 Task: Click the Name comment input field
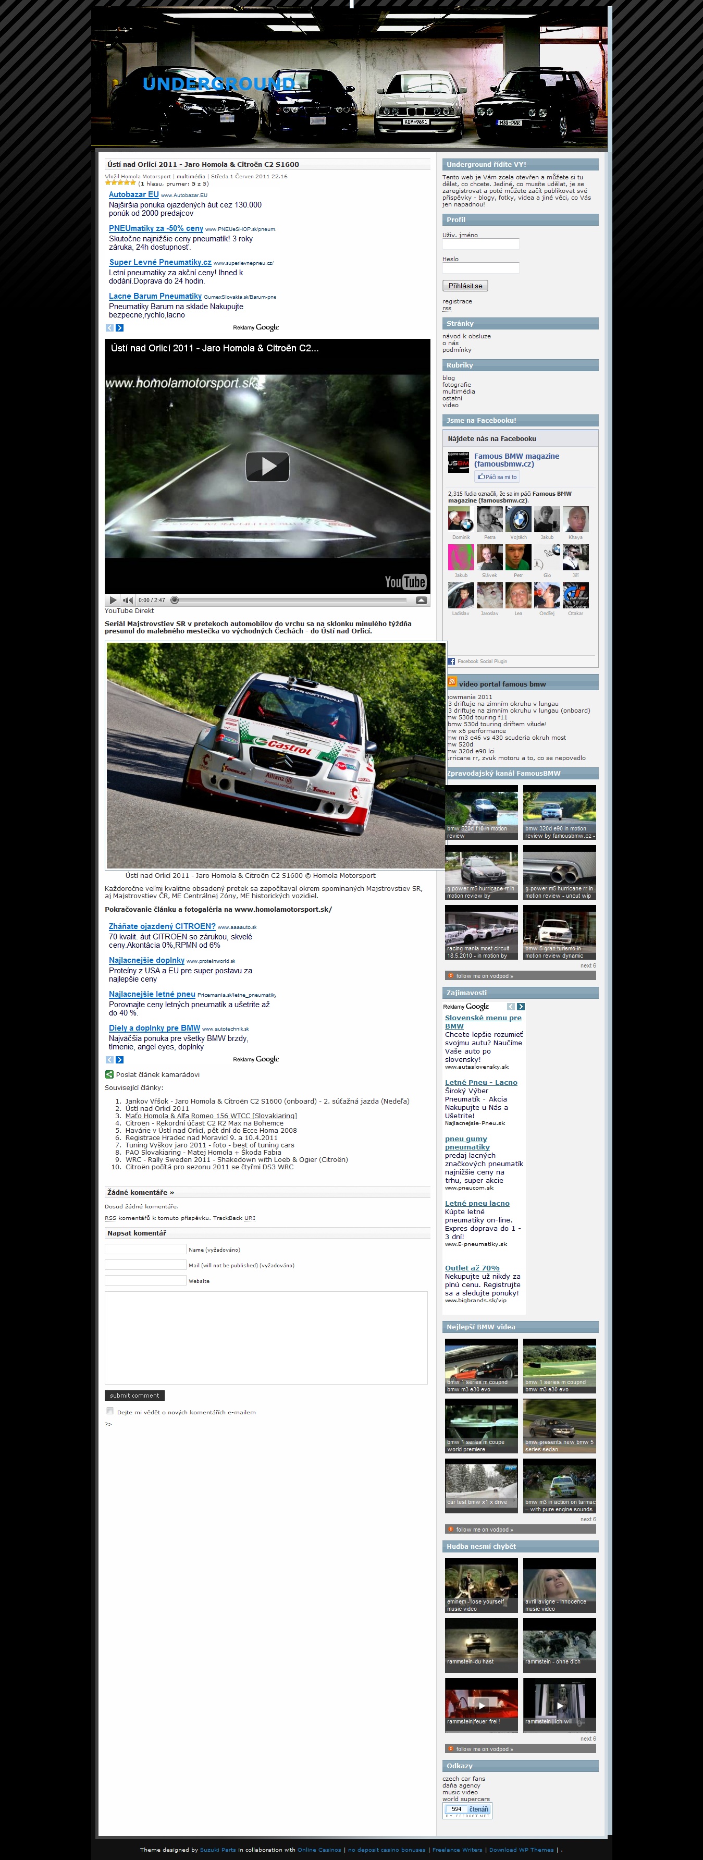[145, 1249]
